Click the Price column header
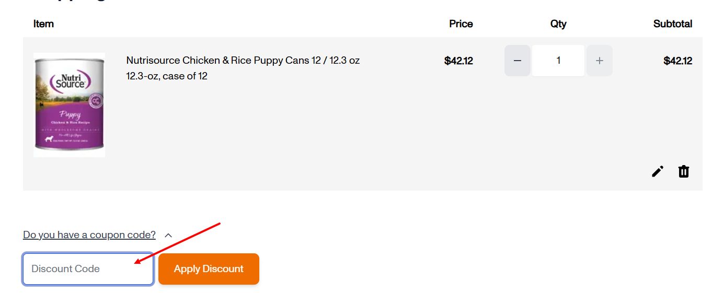Screen dimensions: 712x304 coord(461,24)
